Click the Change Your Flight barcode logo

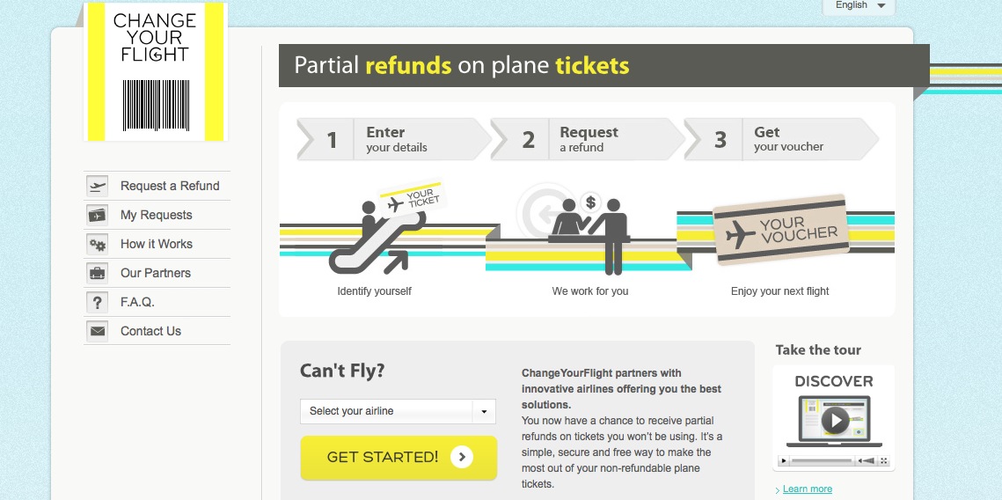156,71
